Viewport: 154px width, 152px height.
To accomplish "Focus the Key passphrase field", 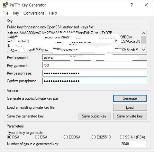I will tap(95, 73).
